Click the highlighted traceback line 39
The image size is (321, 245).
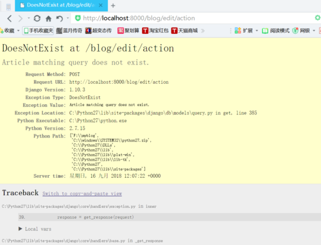pos(169,217)
